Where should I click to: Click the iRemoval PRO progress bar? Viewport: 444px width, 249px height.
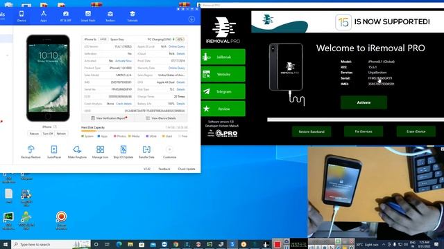(x=356, y=120)
